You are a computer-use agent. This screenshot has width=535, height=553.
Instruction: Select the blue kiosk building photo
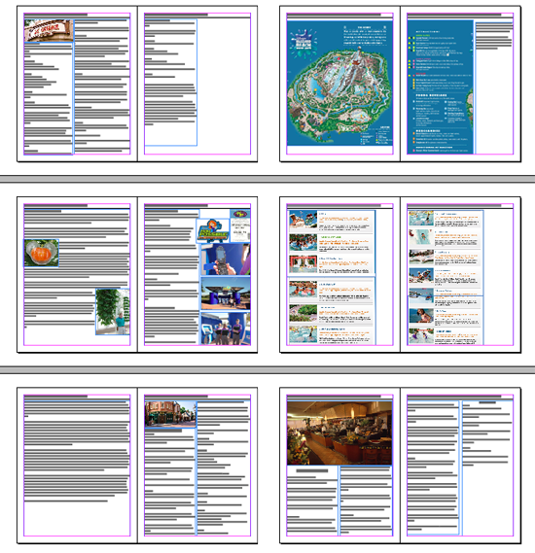(x=226, y=294)
